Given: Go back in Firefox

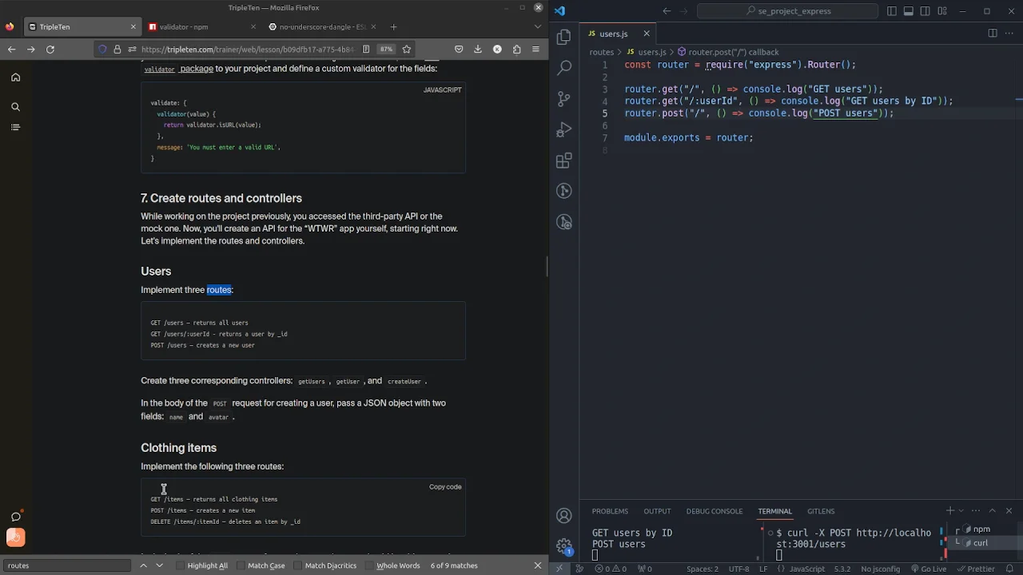Looking at the screenshot, I should (x=11, y=49).
